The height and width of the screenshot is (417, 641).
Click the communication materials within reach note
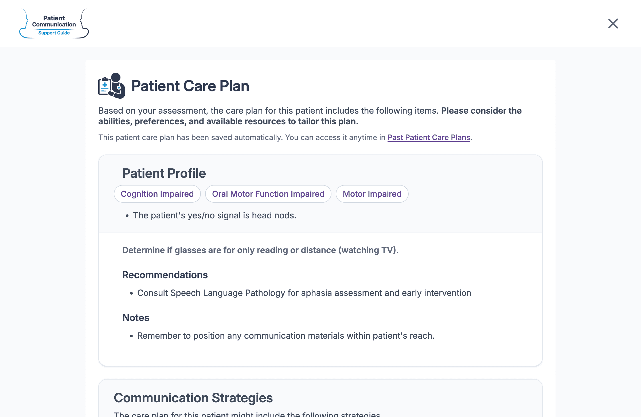[x=286, y=336]
